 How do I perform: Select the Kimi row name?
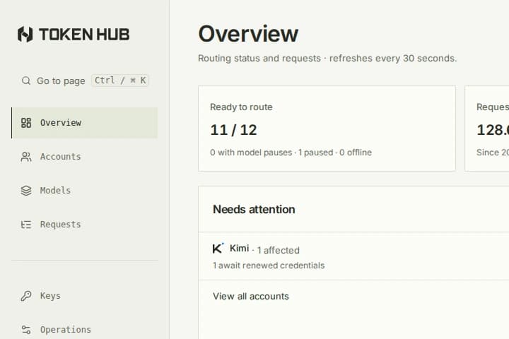239,248
